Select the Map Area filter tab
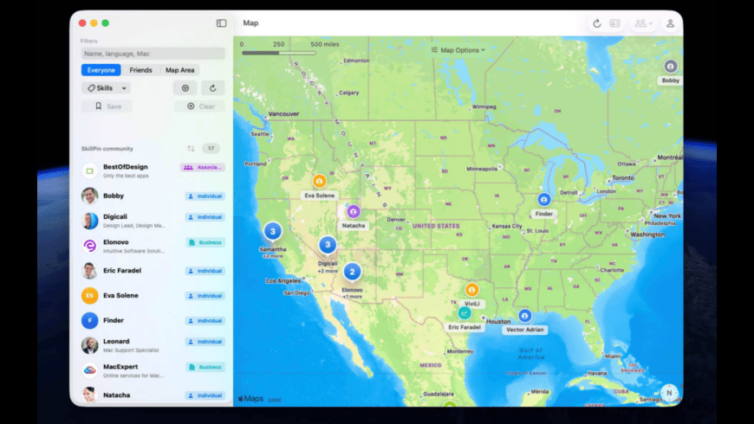754x424 pixels. click(x=180, y=70)
